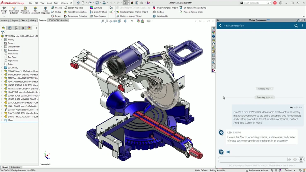Expand the Mates folder
306x172 pixels.
[2, 120]
